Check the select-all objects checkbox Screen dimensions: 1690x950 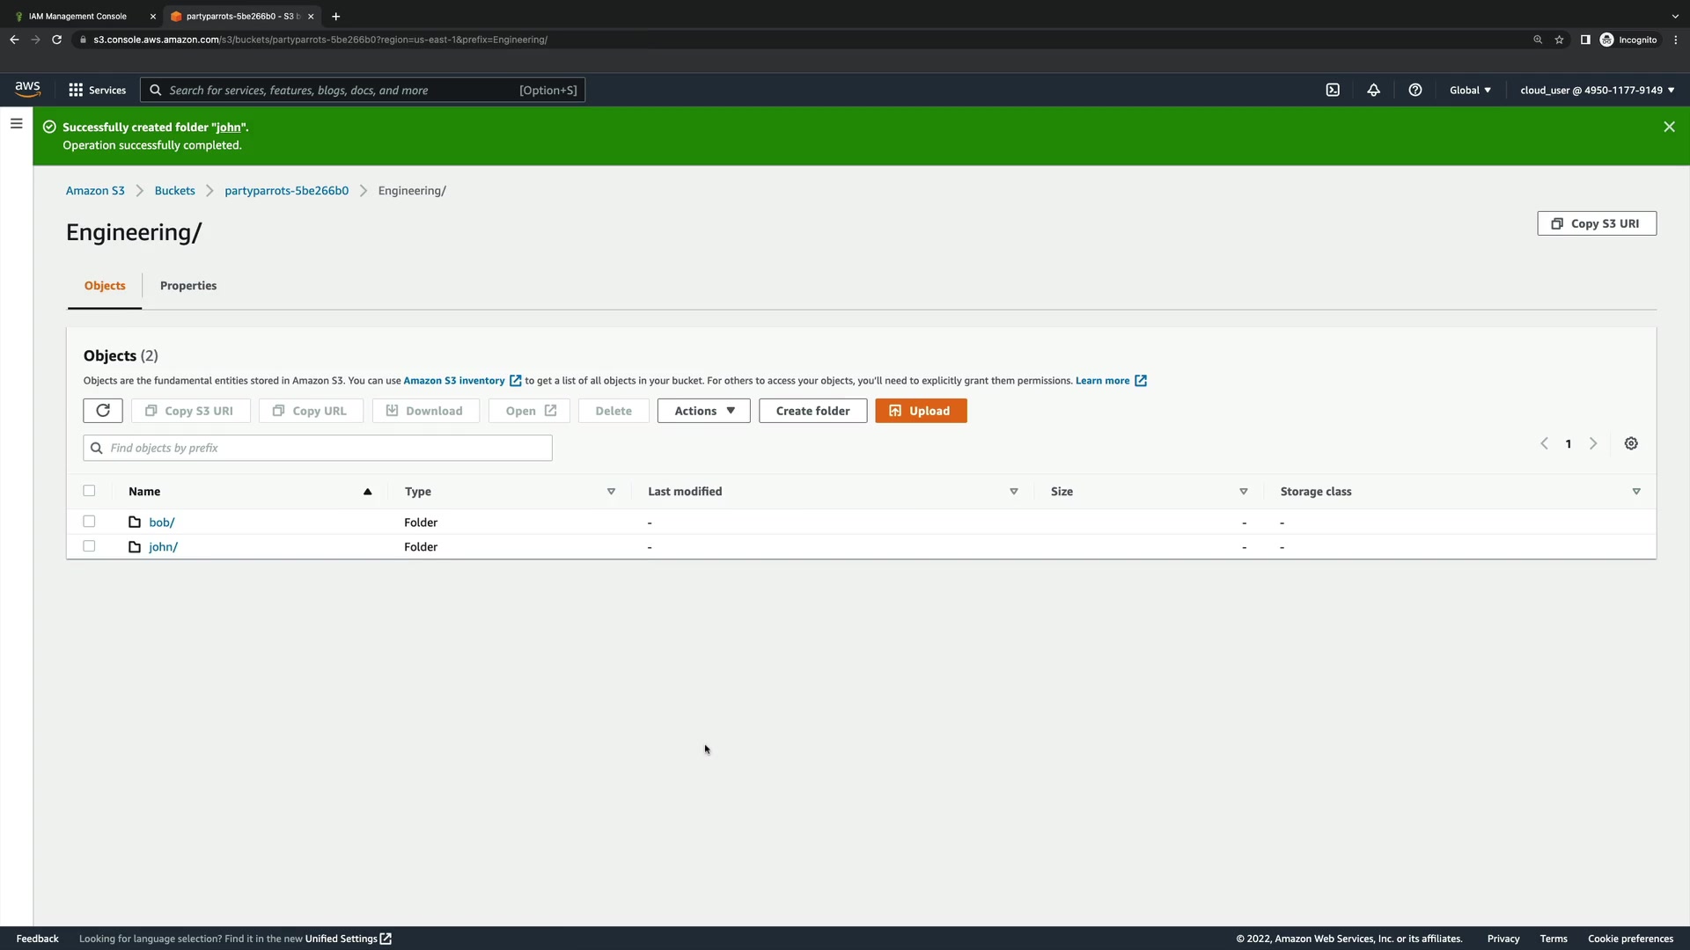(89, 491)
